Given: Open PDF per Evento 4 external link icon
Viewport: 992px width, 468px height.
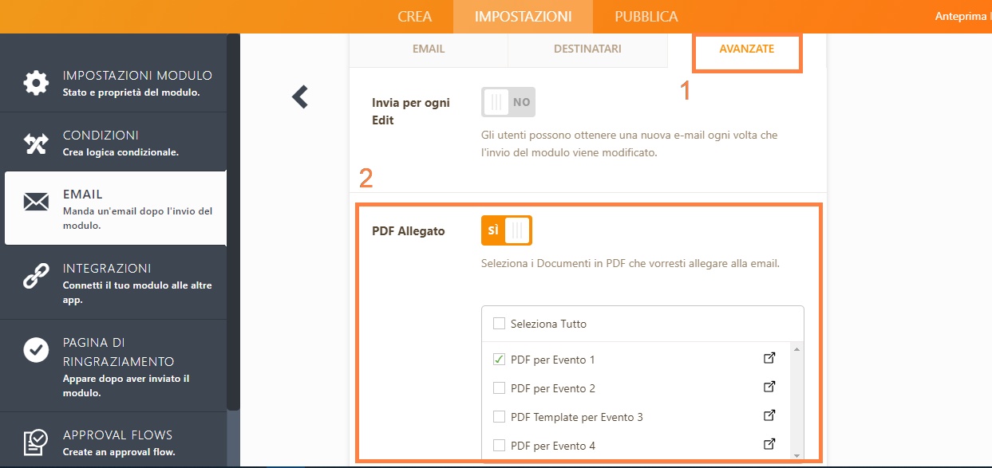Looking at the screenshot, I should click(769, 445).
